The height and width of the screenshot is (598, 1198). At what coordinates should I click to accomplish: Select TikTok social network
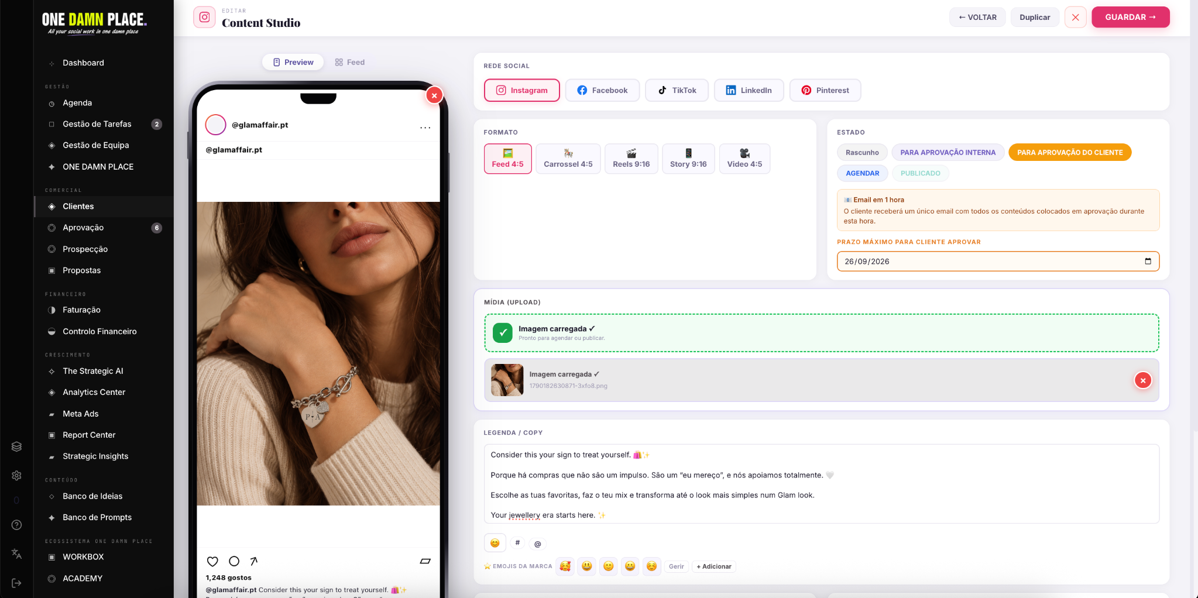[x=677, y=90]
